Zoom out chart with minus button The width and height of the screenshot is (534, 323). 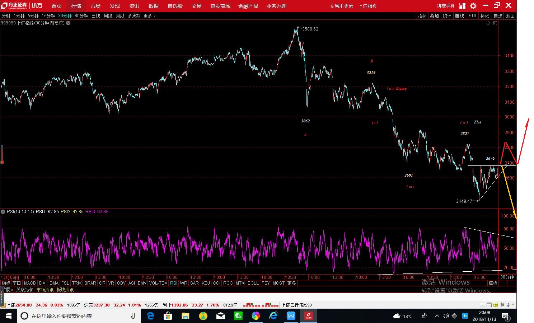512,283
